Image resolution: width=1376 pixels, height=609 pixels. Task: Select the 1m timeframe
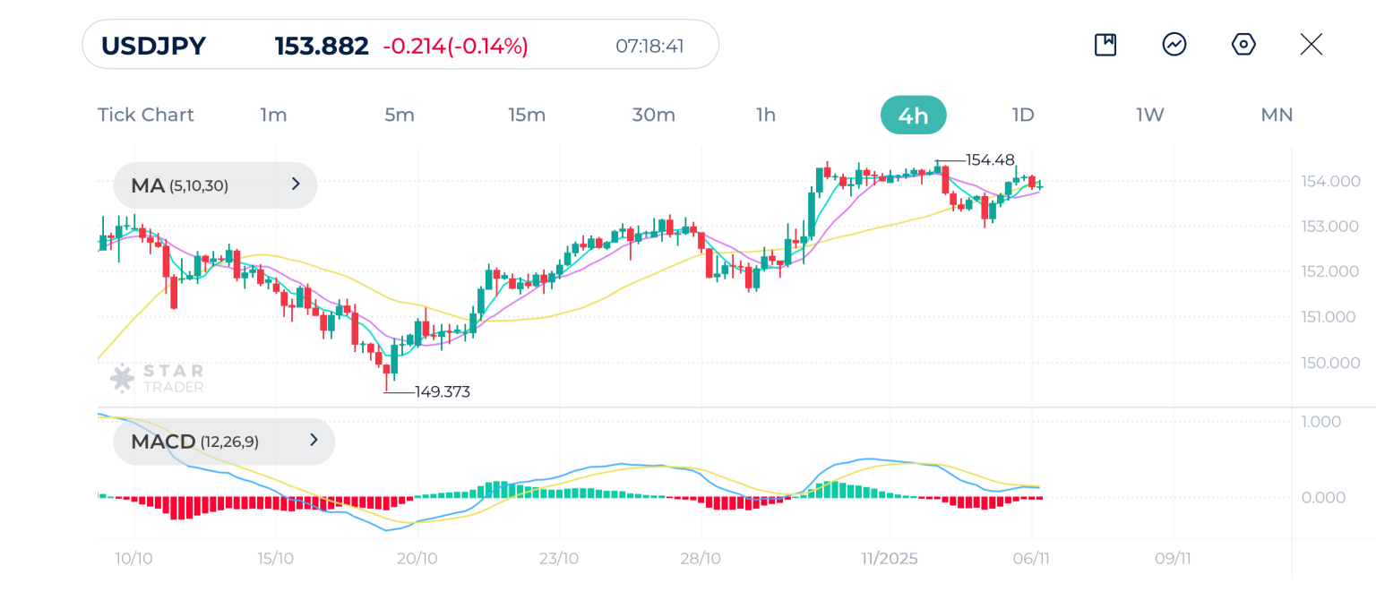tap(273, 115)
